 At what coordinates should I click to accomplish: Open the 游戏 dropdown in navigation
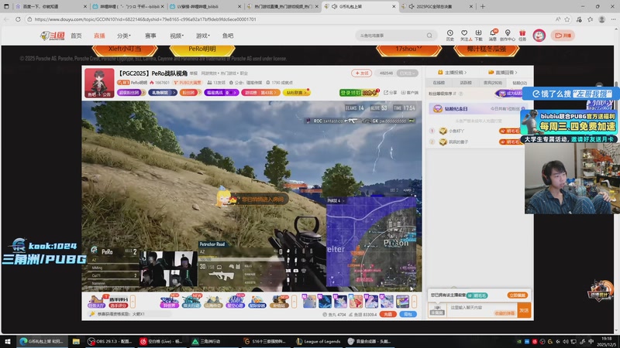click(x=203, y=36)
